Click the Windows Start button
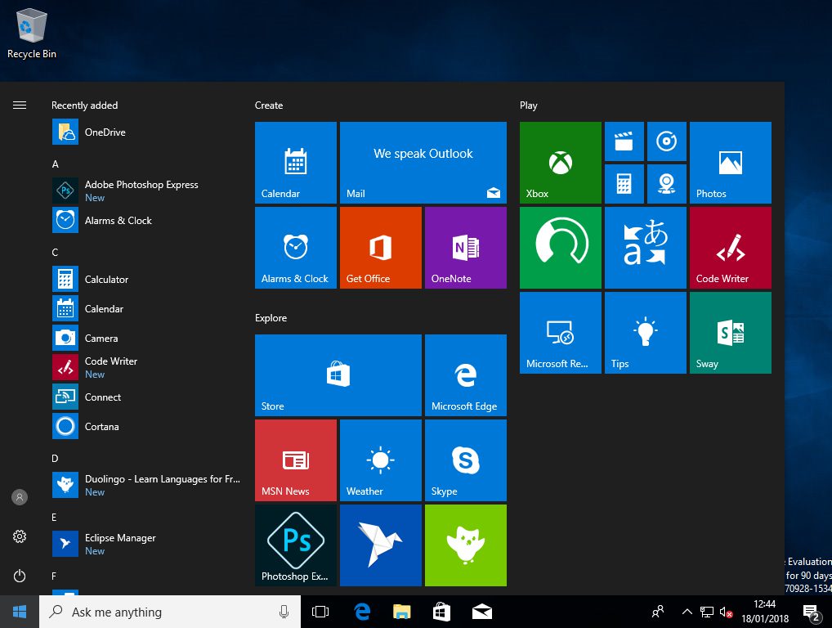Viewport: 832px width, 628px height. [x=20, y=612]
